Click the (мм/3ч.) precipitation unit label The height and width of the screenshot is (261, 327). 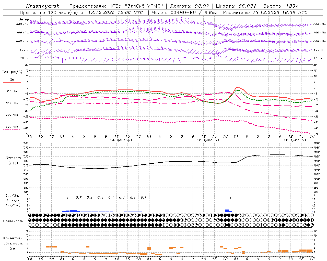13,195
